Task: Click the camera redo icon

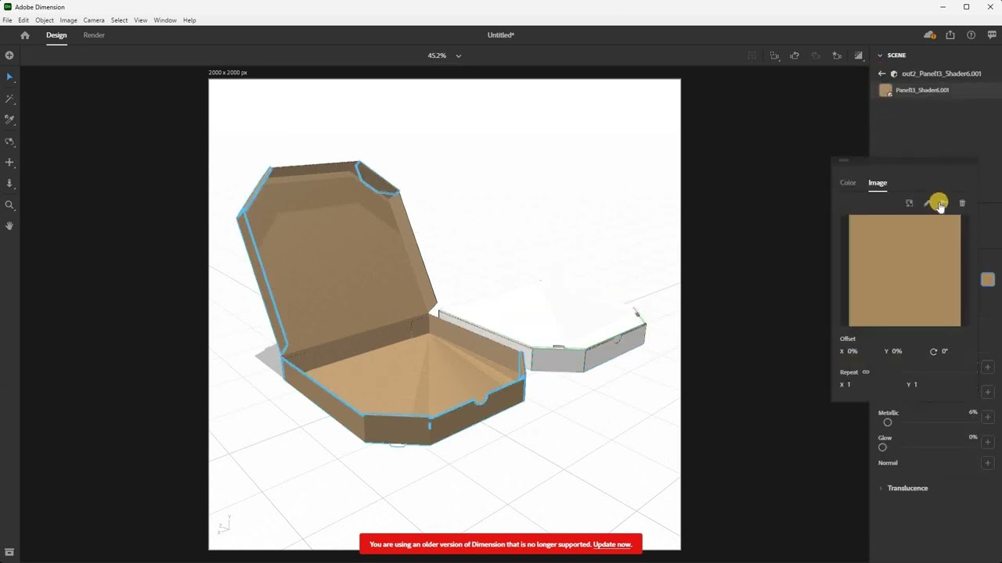Action: tap(816, 56)
